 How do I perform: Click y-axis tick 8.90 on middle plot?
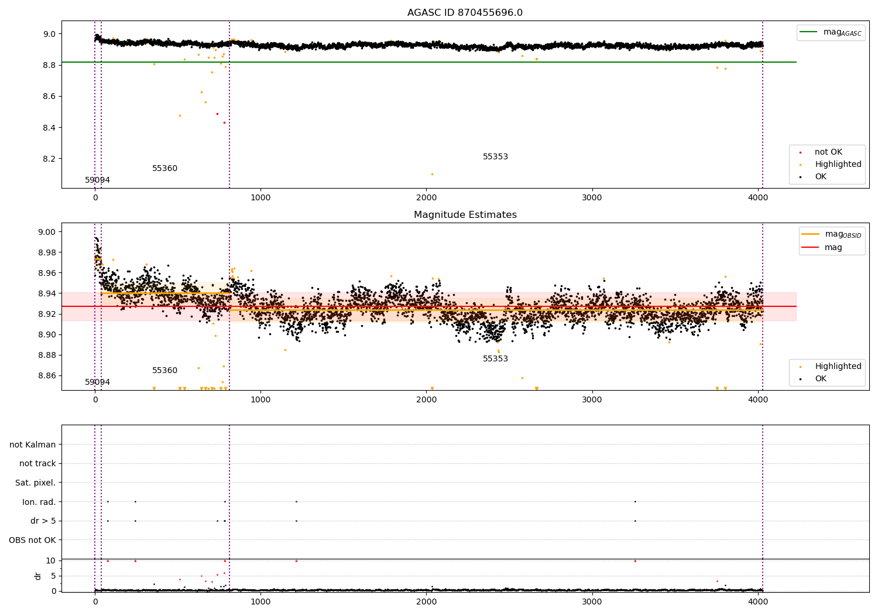47,334
